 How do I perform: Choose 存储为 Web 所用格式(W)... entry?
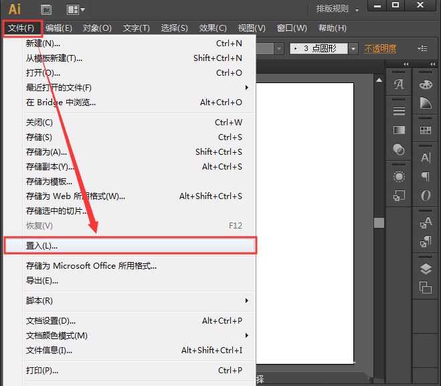pos(130,196)
